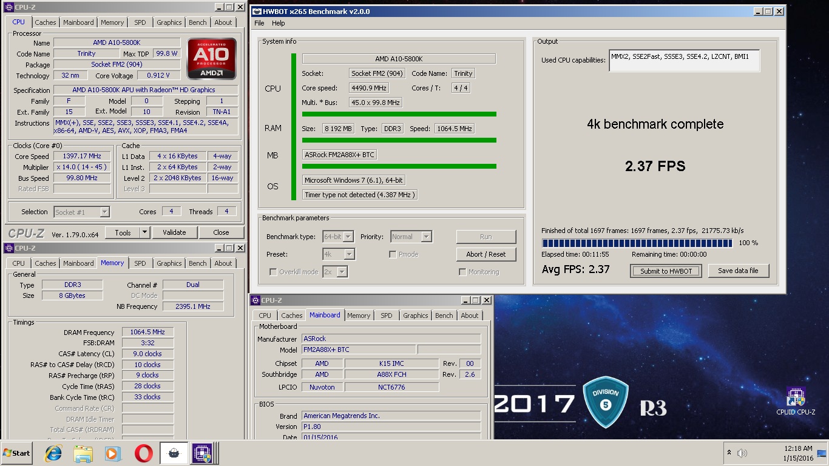Open Caches tab in CPU-Z Memory window

coord(46,263)
